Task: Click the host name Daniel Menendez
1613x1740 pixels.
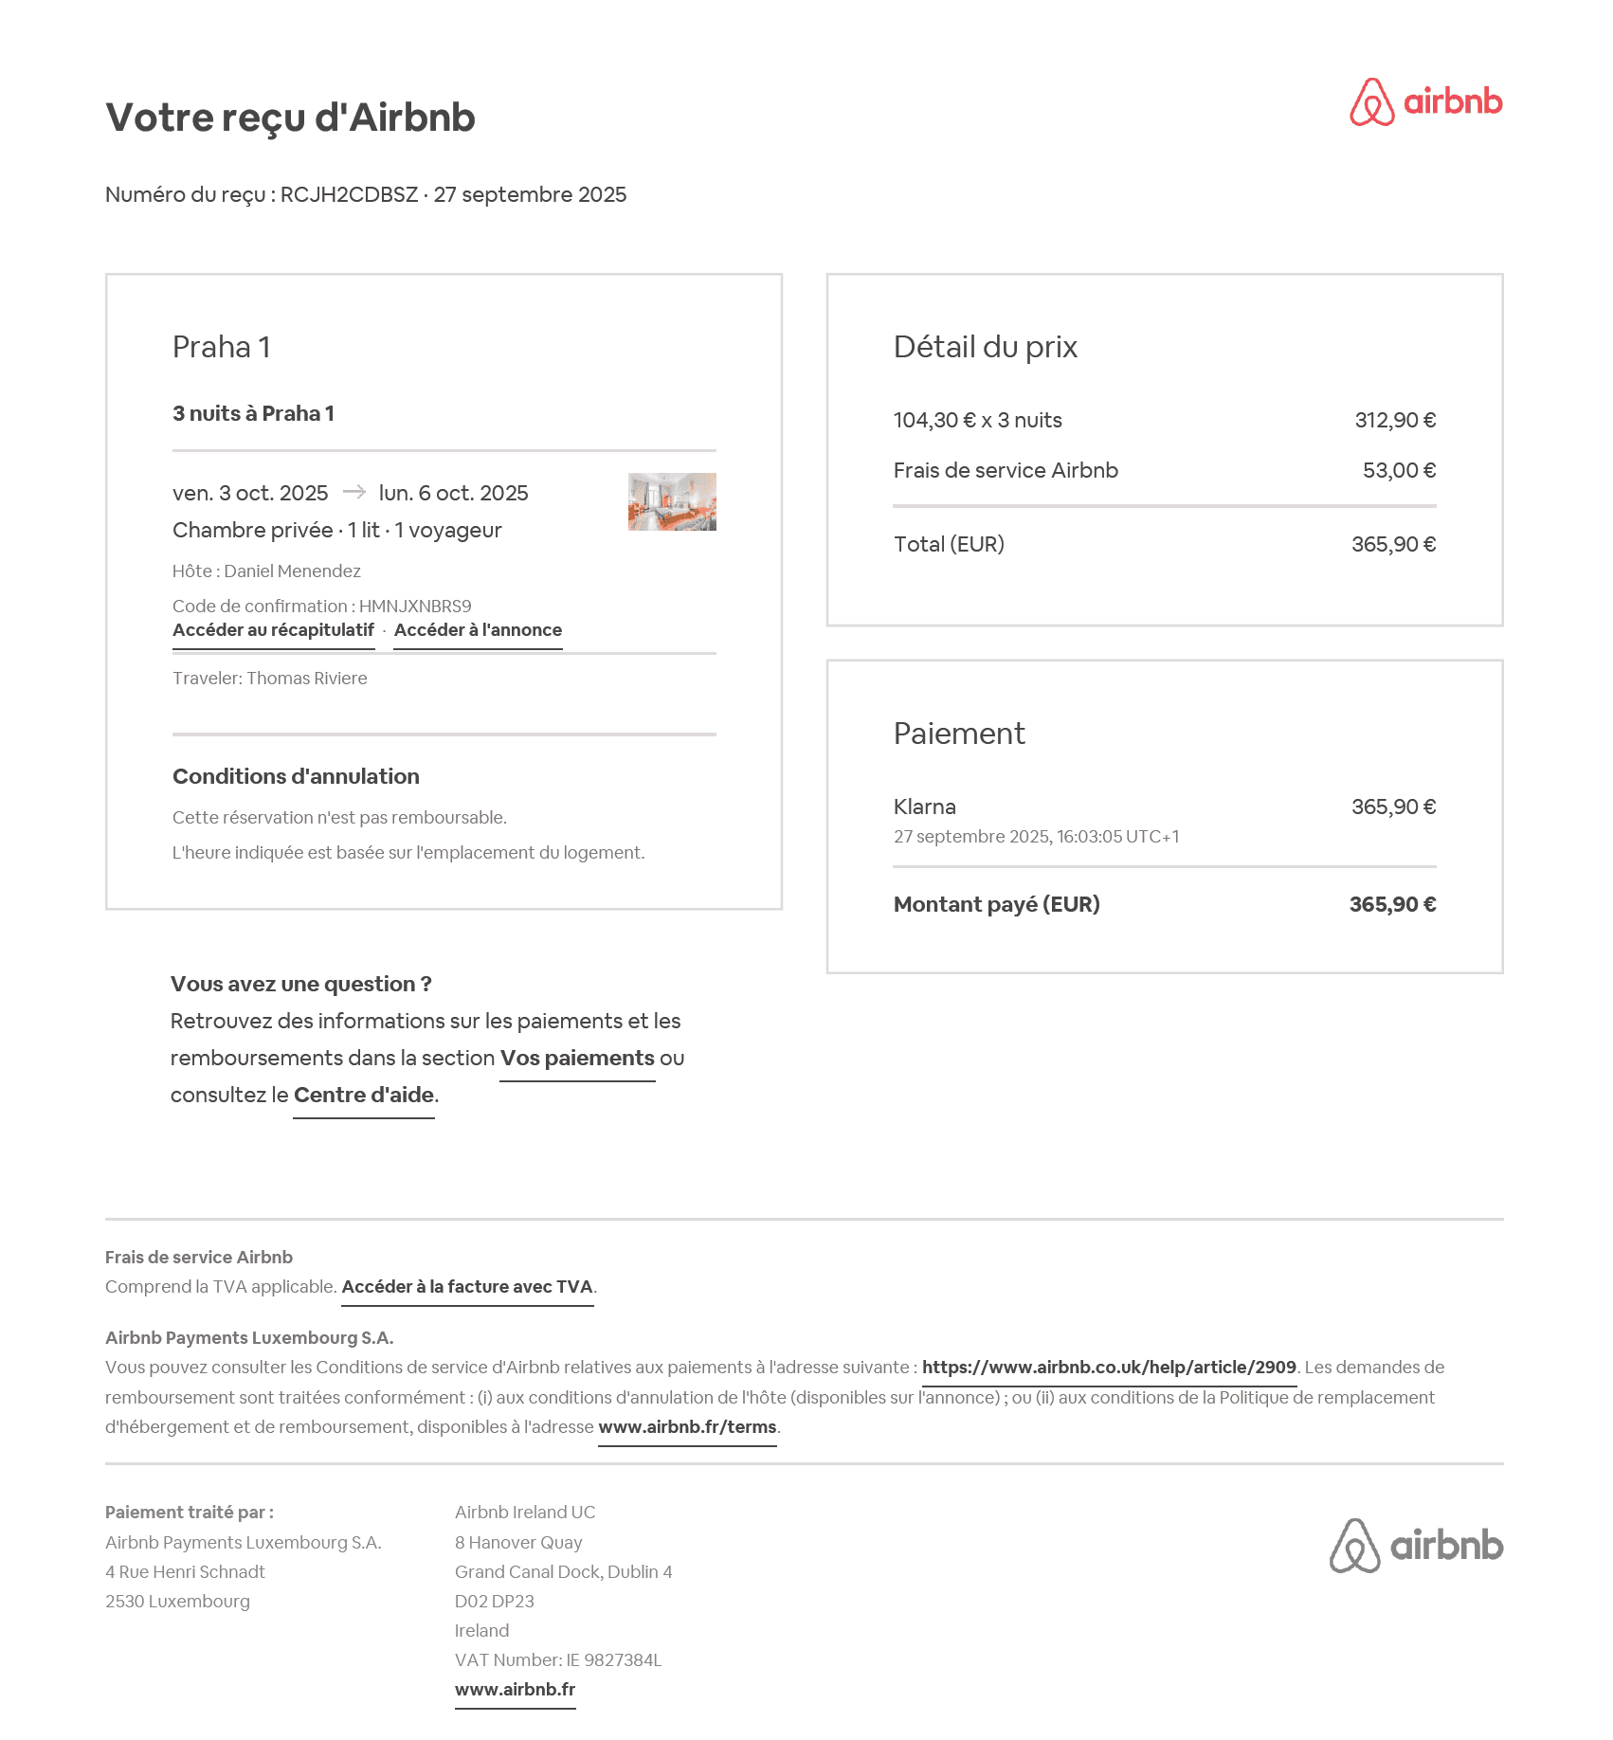Action: [292, 571]
